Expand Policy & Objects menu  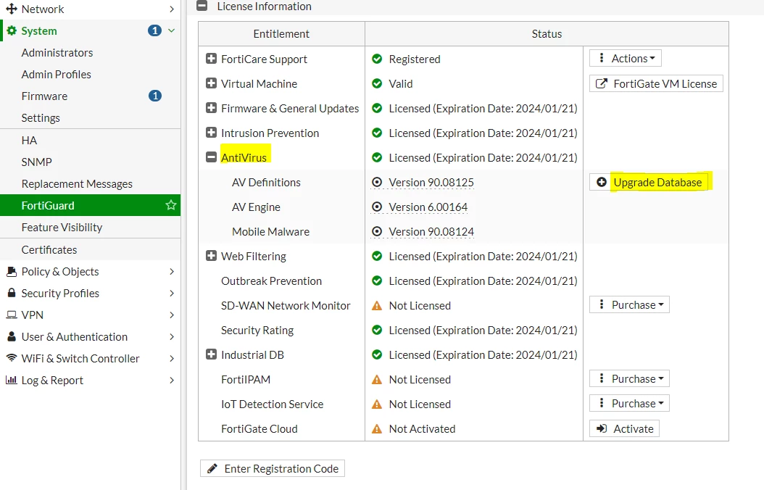[90, 271]
